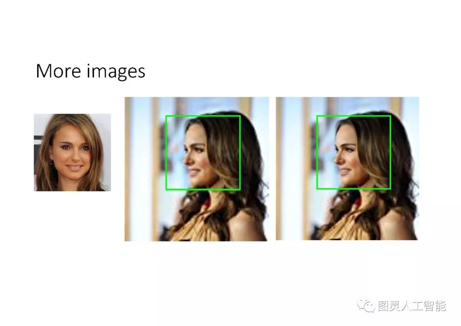This screenshot has height=326, width=461.
Task: Select the small front-facing portrait thumbnail
Action: coord(72,152)
